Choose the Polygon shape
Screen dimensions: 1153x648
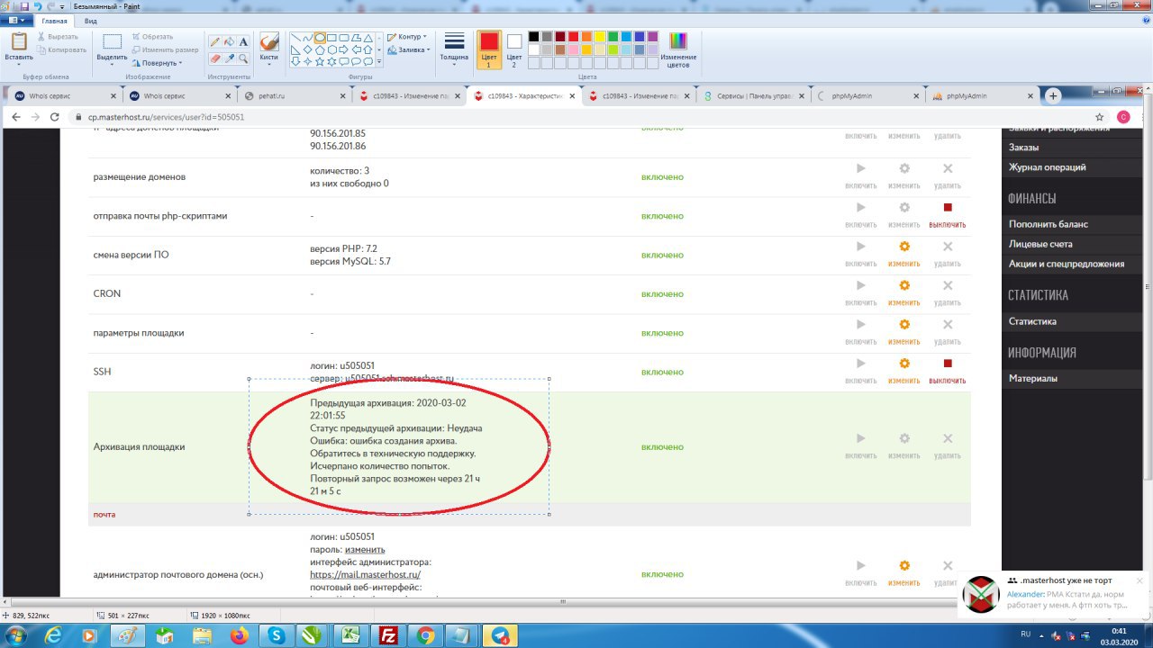click(356, 38)
